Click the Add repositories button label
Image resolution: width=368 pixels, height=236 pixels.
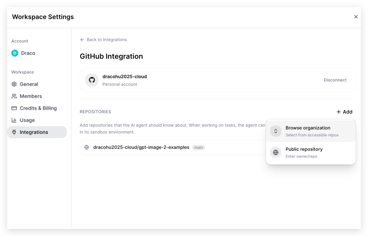click(x=348, y=112)
